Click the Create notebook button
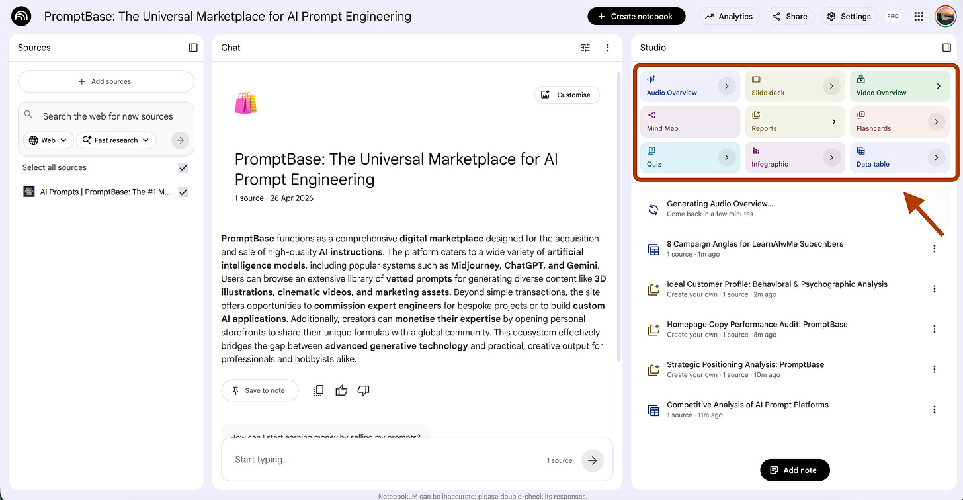The width and height of the screenshot is (963, 500). [x=636, y=17]
